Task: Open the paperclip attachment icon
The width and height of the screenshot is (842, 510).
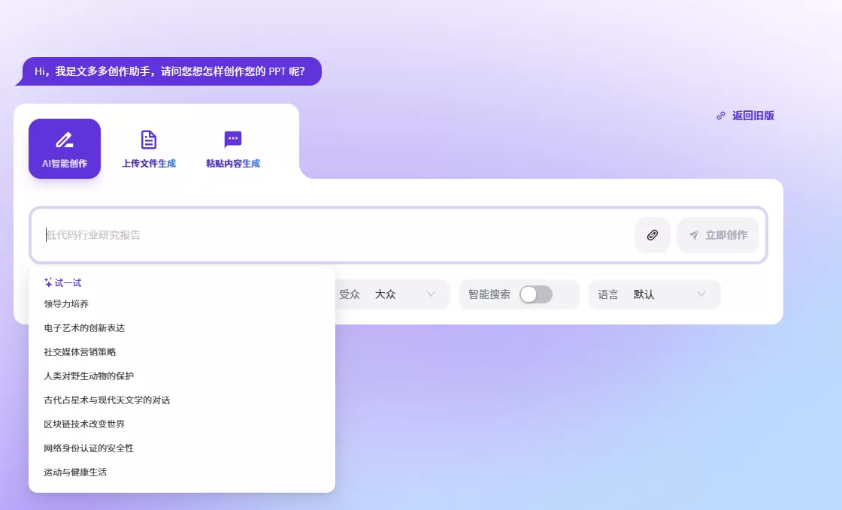Action: click(652, 235)
